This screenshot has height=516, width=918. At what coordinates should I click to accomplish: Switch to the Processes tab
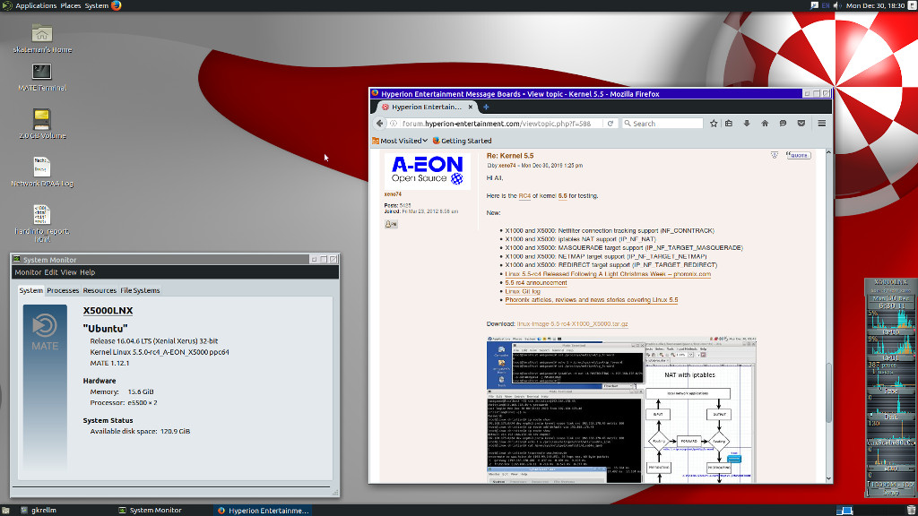63,290
